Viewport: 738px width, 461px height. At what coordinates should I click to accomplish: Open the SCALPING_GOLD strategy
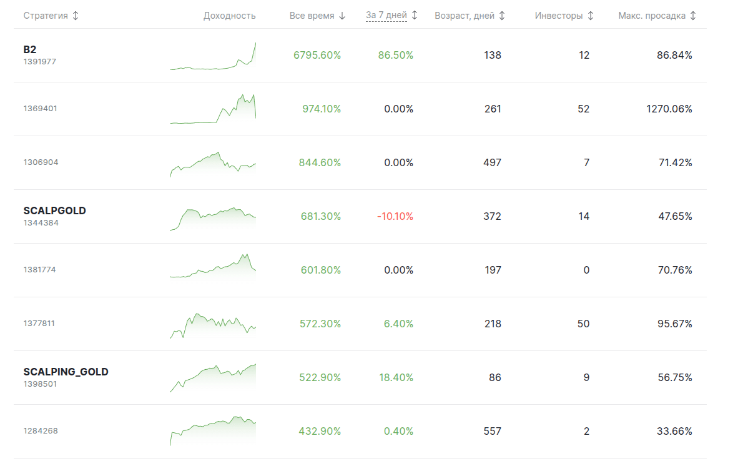pyautogui.click(x=66, y=372)
